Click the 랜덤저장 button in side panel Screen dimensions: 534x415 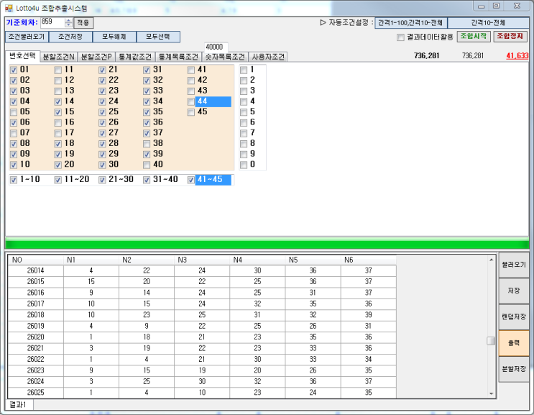514,316
